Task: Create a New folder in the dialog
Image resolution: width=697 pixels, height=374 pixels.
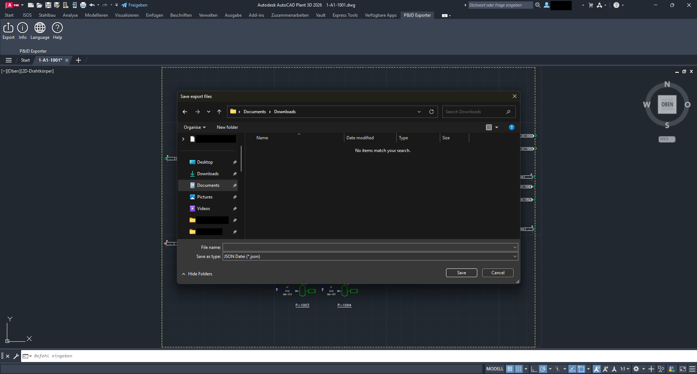Action: (x=227, y=127)
